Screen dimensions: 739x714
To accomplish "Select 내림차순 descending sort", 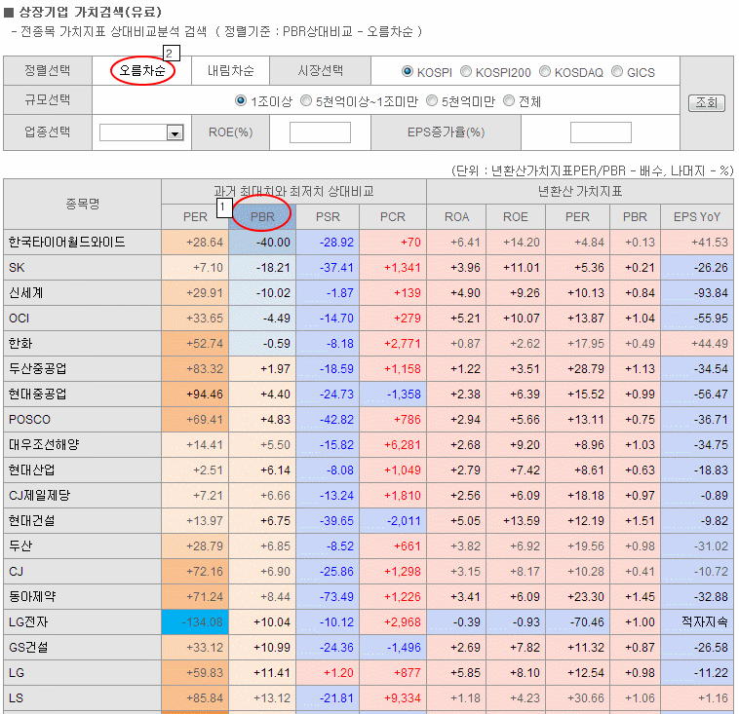I will click(x=230, y=71).
